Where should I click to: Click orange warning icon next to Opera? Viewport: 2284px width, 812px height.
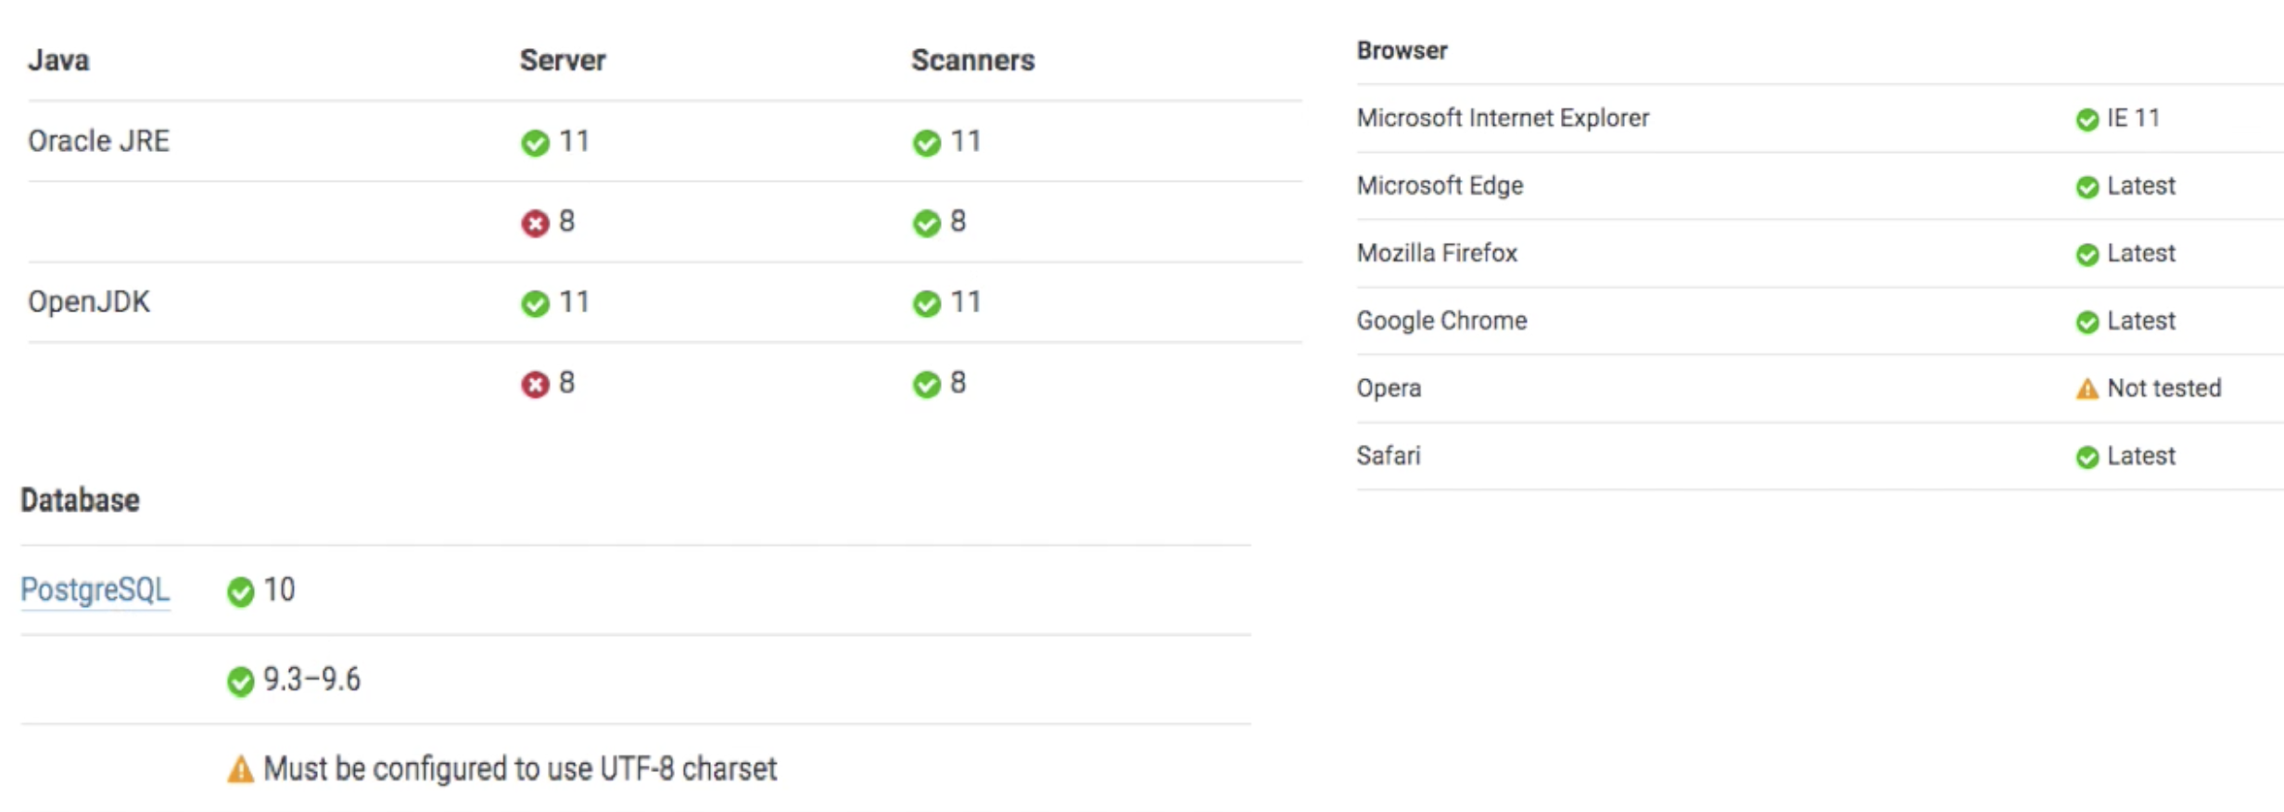[2087, 389]
